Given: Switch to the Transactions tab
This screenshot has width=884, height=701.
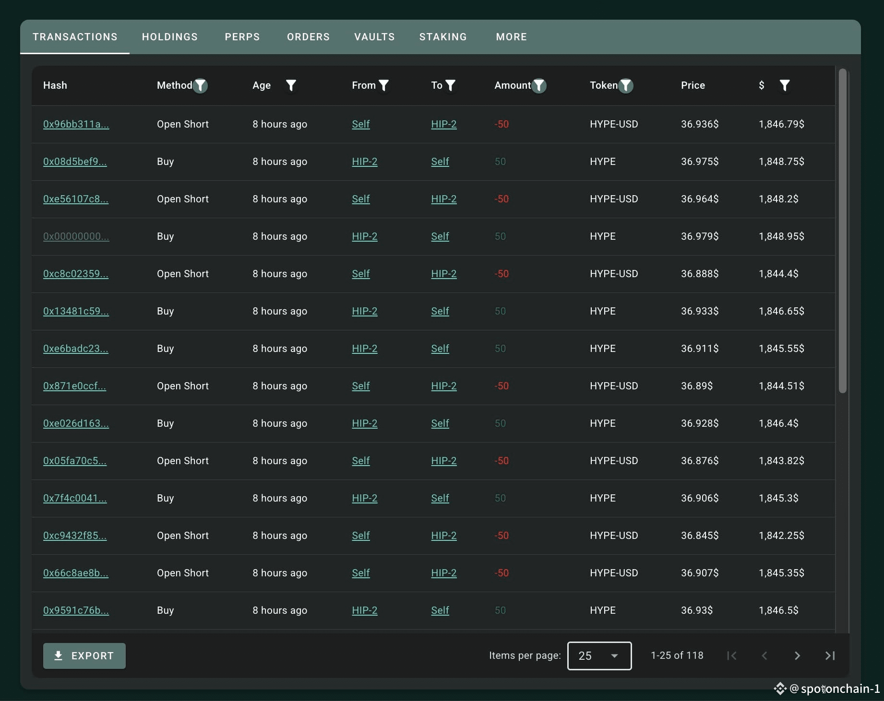Looking at the screenshot, I should [75, 37].
